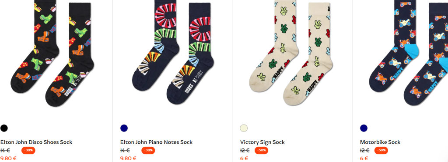448x162 pixels.
Task: Pick the cream color swatch for Victory Sign Sock
Action: (244, 128)
